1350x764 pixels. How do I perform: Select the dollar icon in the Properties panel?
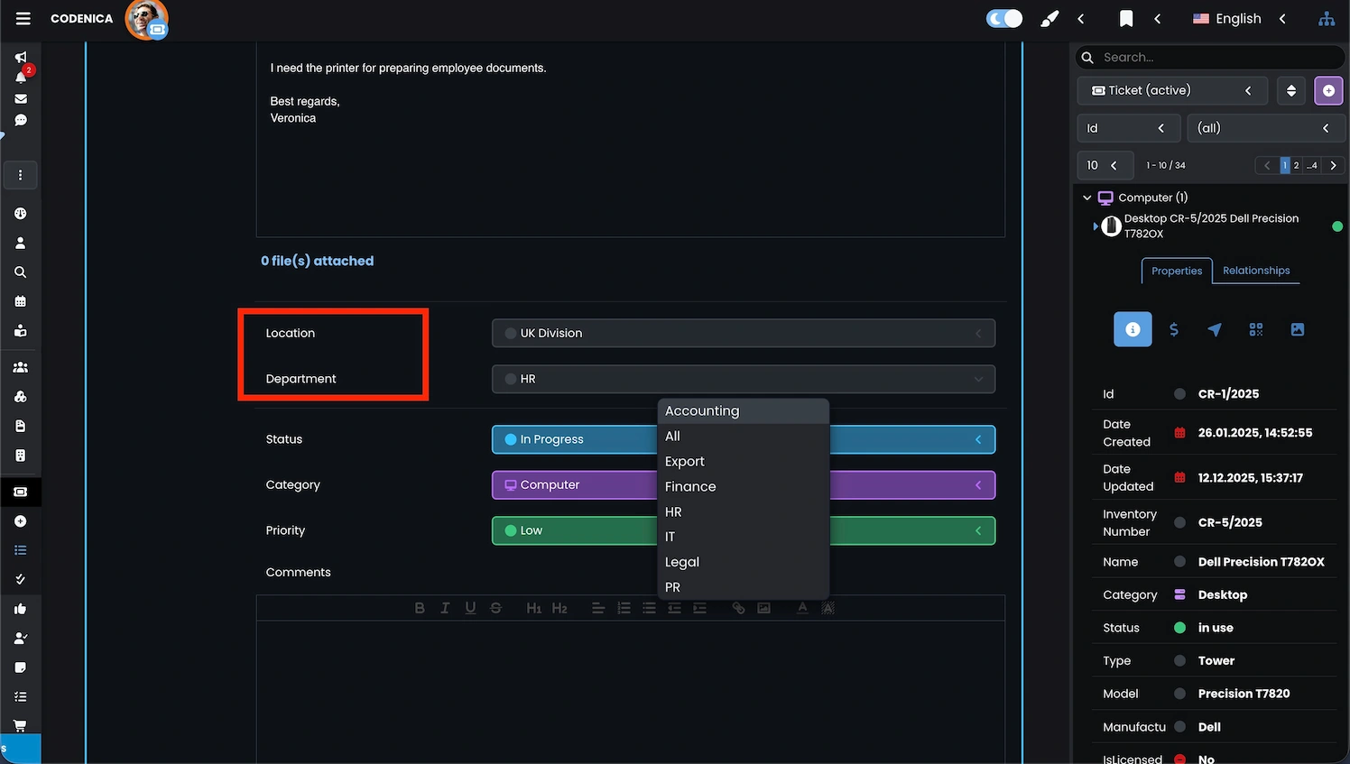tap(1174, 329)
